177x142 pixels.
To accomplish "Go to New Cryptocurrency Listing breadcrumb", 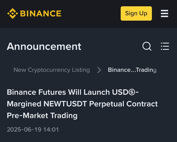I will pos(52,70).
